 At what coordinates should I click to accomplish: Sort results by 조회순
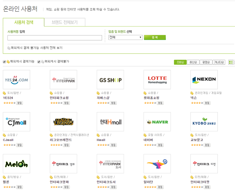coord(180,62)
